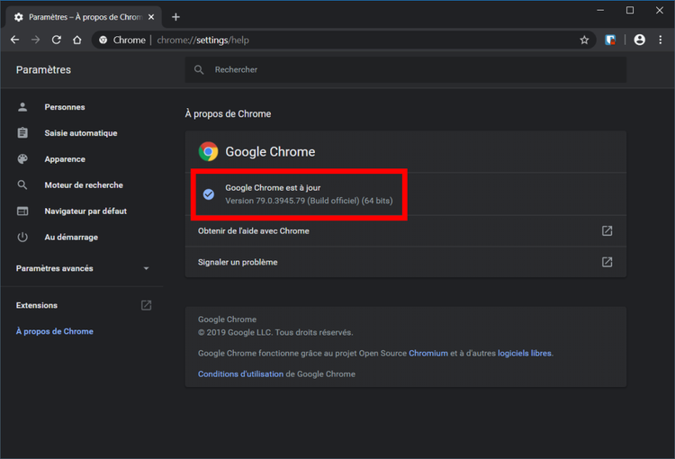Go to the Home page
The height and width of the screenshot is (459, 675).
pos(77,40)
